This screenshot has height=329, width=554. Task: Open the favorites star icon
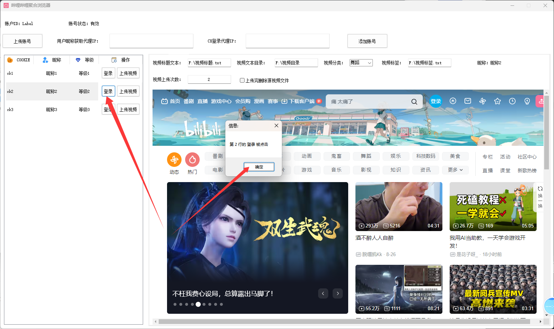click(x=497, y=101)
